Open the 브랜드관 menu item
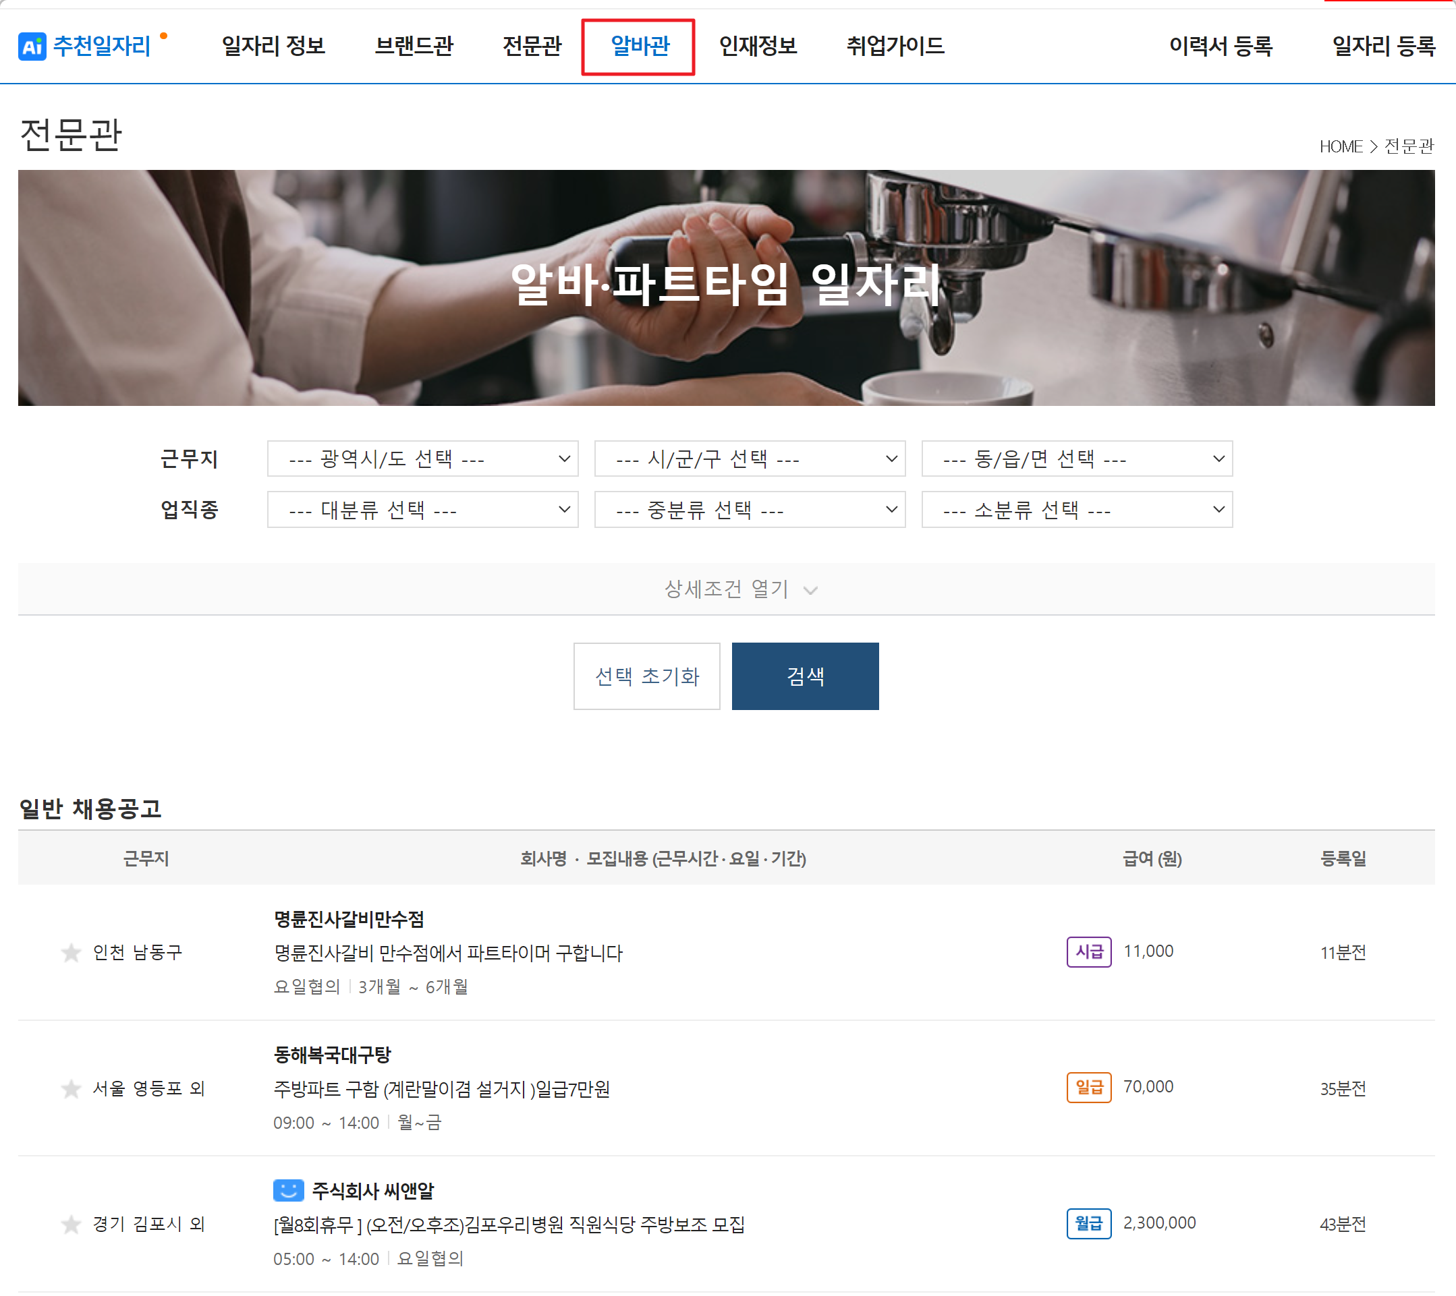Screen dimensions: 1456x1296 (x=414, y=47)
